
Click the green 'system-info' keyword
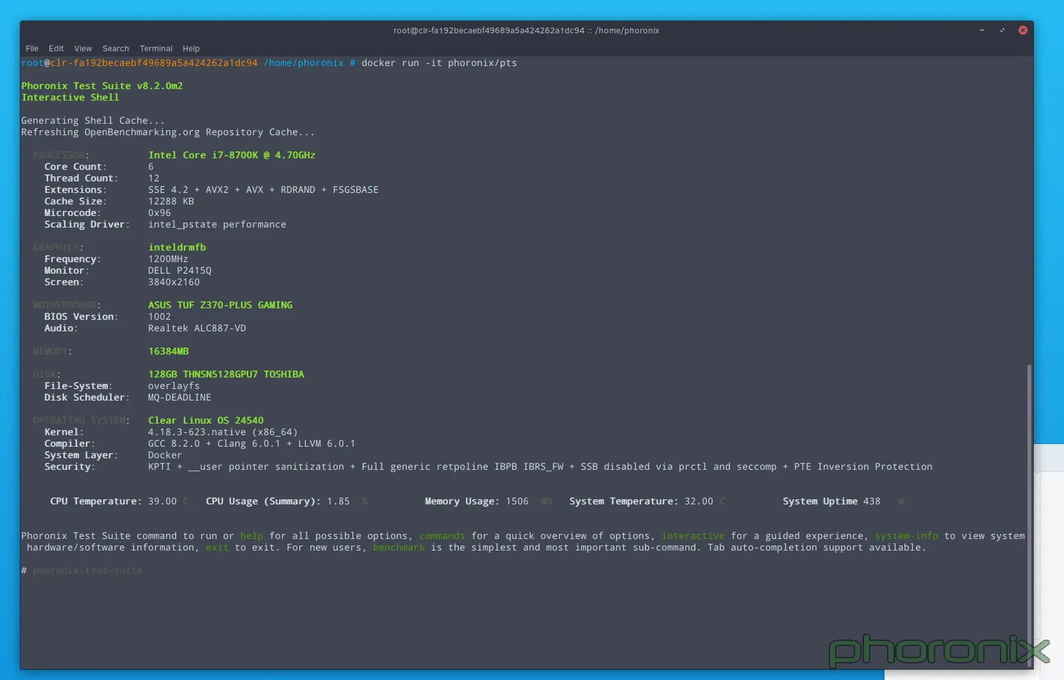point(906,536)
